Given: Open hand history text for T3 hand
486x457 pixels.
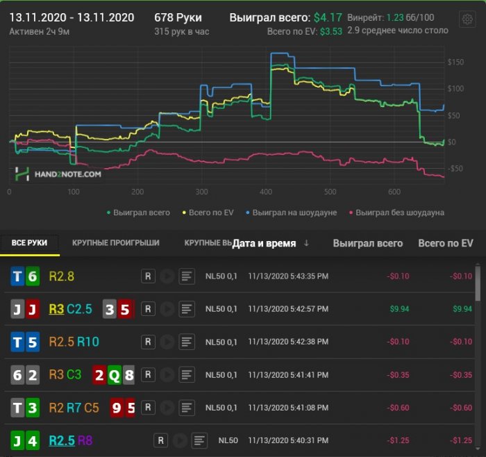Looking at the screenshot, I should tap(186, 408).
